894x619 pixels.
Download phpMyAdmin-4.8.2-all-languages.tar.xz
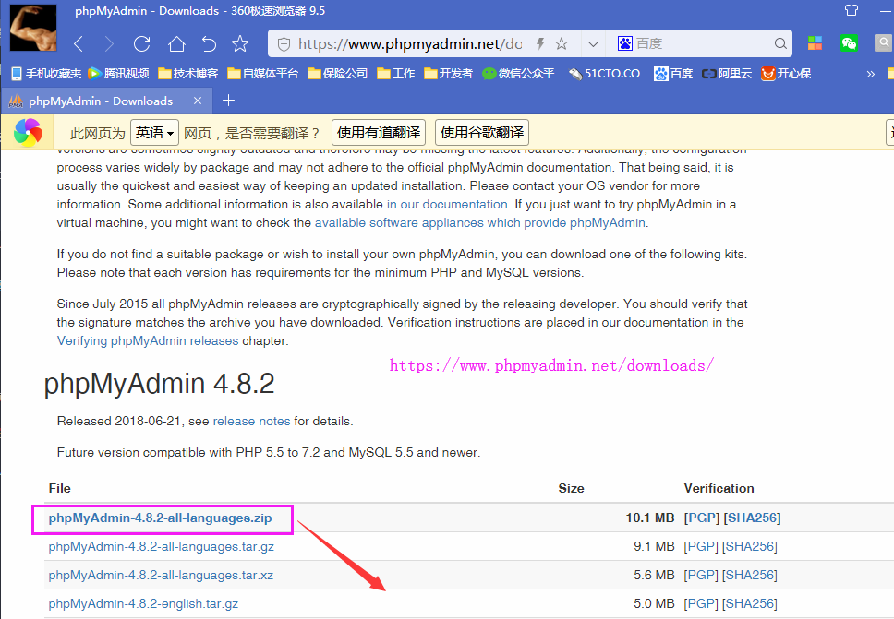pyautogui.click(x=161, y=575)
